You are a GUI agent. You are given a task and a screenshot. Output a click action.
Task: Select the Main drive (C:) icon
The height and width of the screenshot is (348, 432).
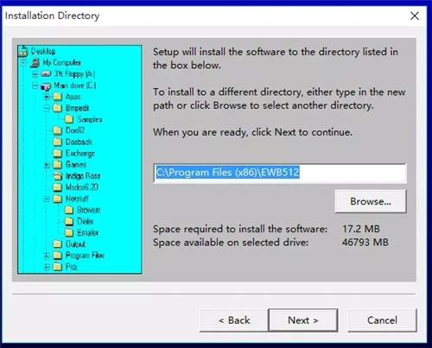[x=47, y=85]
